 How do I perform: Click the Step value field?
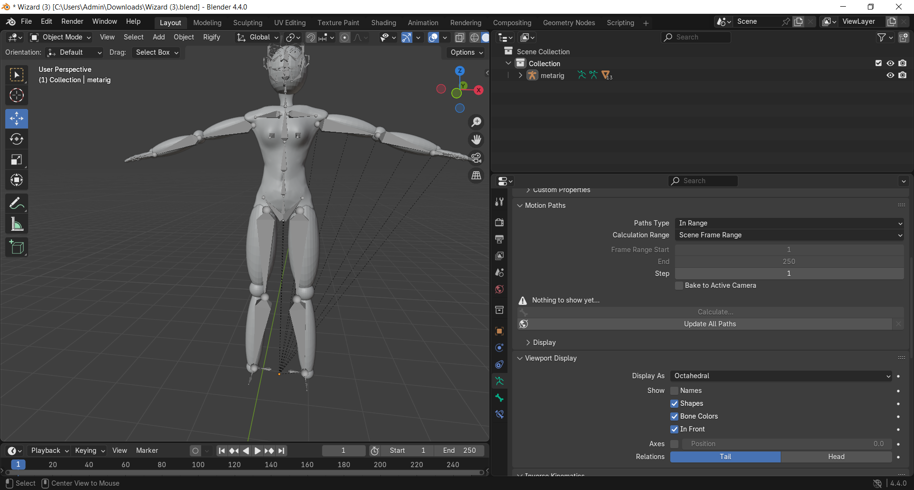pyautogui.click(x=789, y=274)
